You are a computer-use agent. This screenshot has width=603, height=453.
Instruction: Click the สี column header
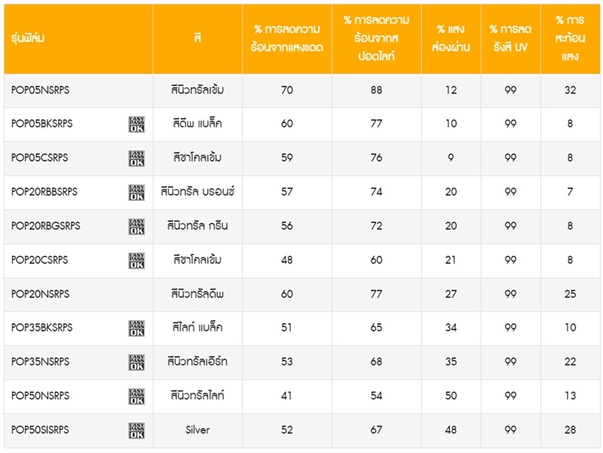click(x=197, y=39)
